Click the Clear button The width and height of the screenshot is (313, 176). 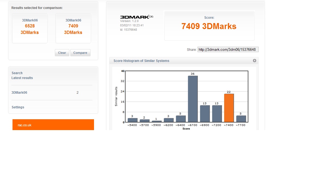62,53
